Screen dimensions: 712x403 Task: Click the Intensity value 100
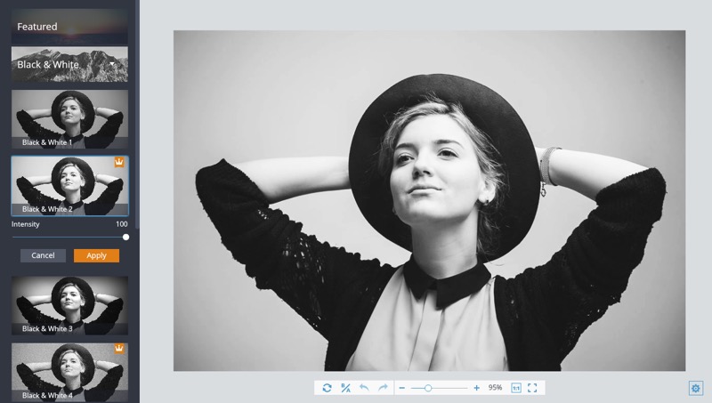pyautogui.click(x=122, y=223)
